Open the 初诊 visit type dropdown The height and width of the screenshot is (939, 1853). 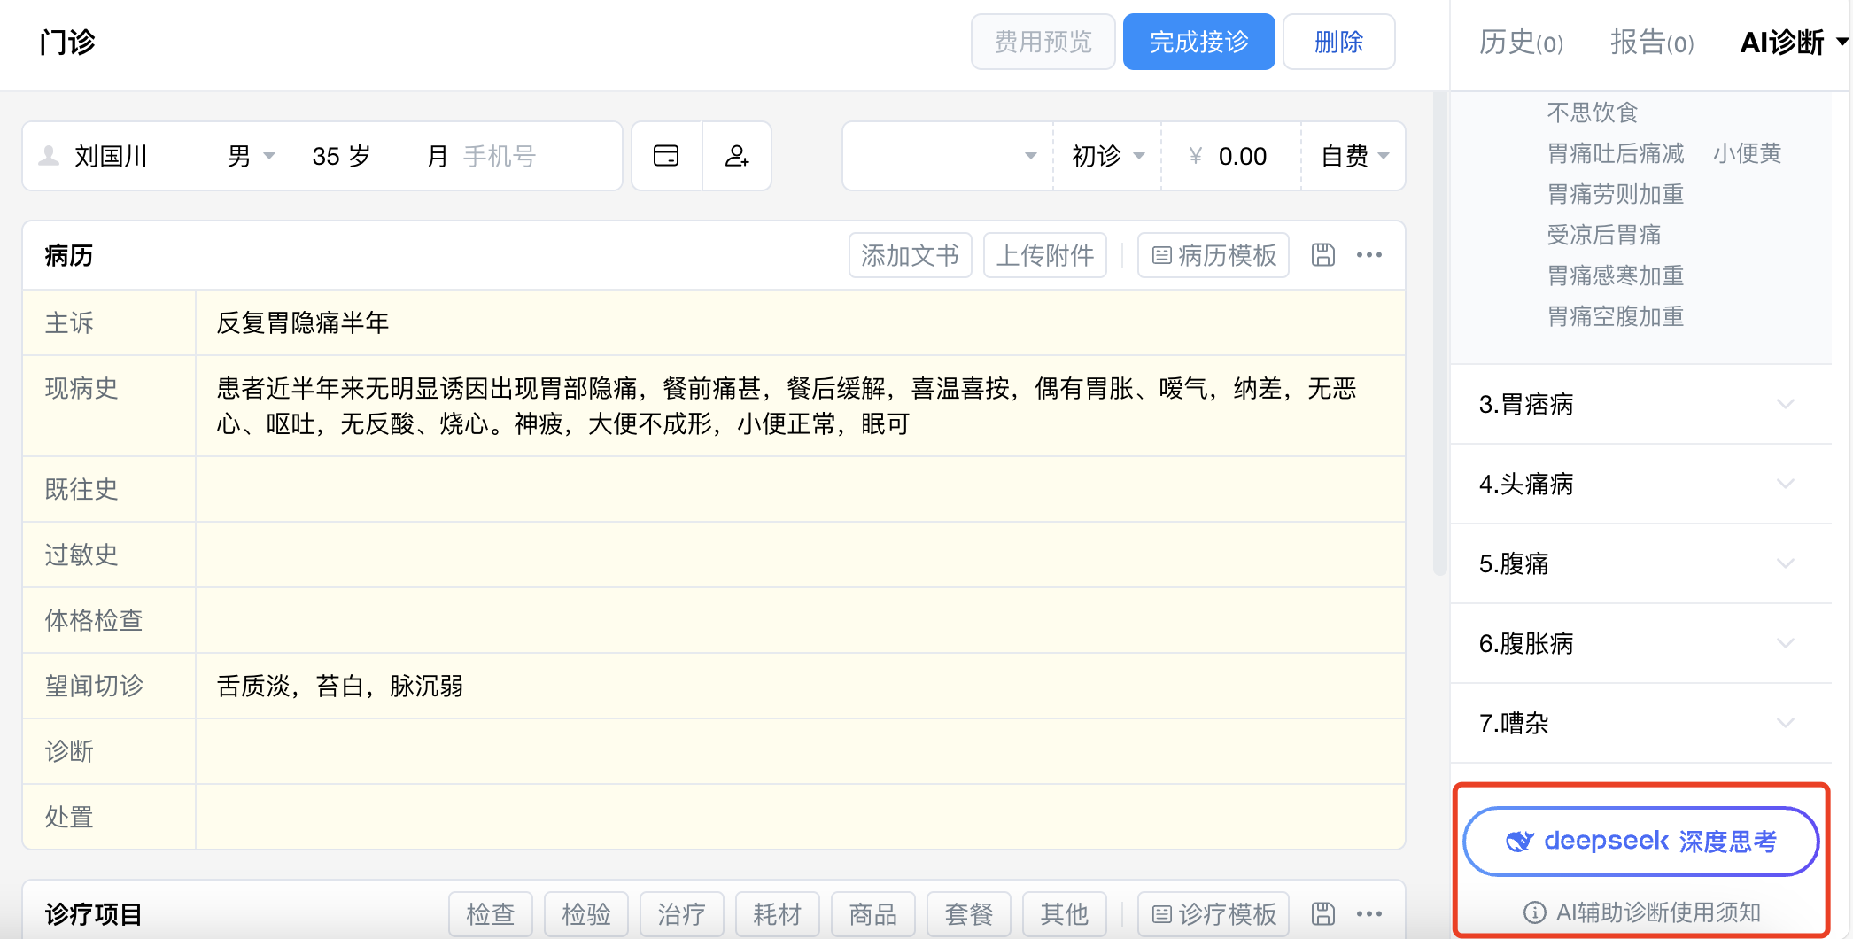click(x=1106, y=156)
